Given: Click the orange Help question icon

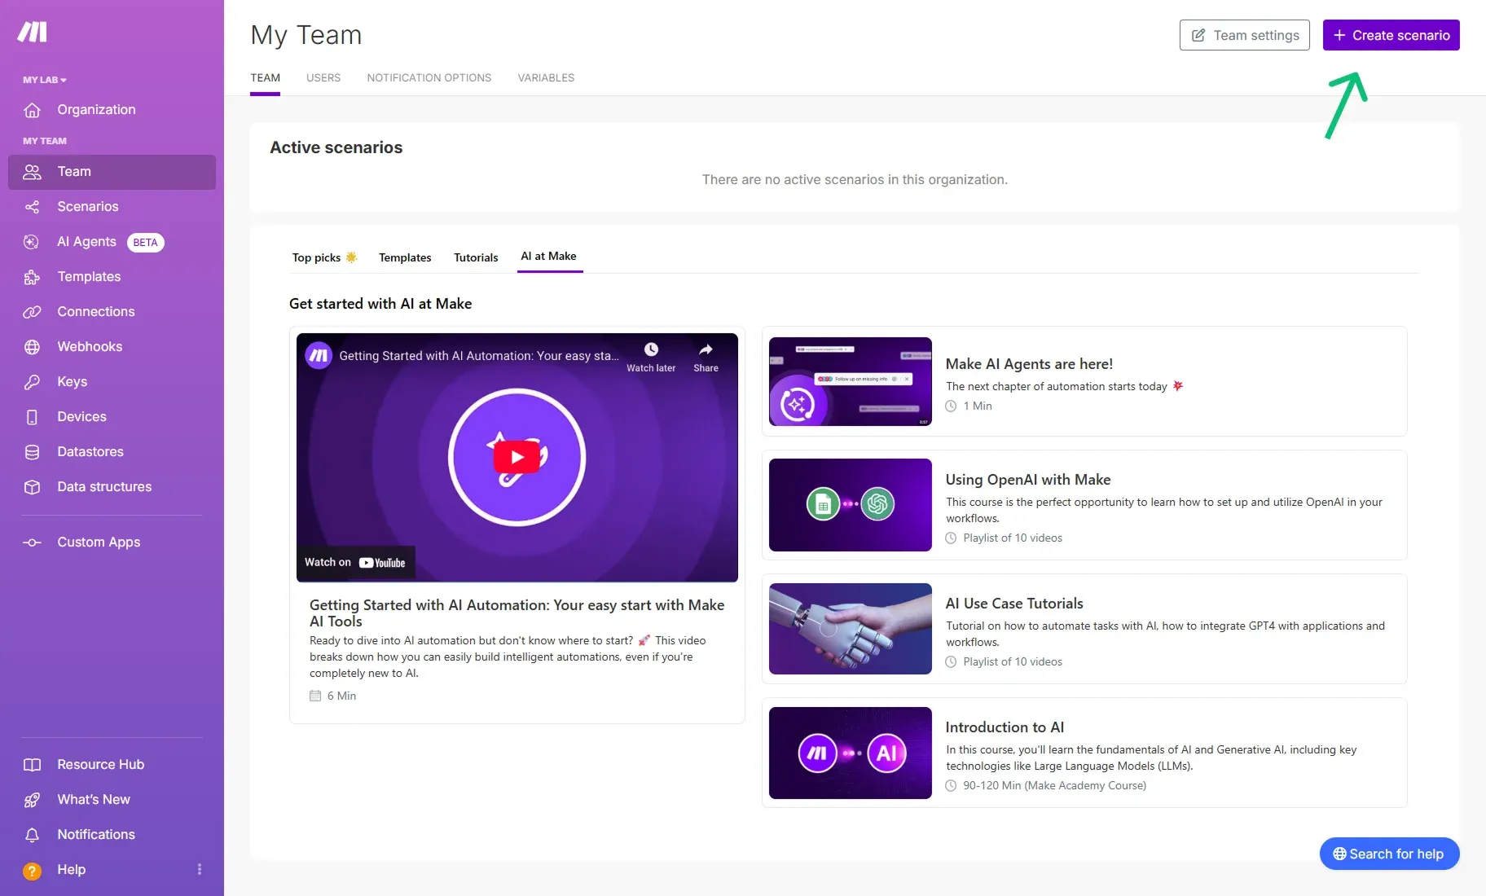Looking at the screenshot, I should (32, 871).
